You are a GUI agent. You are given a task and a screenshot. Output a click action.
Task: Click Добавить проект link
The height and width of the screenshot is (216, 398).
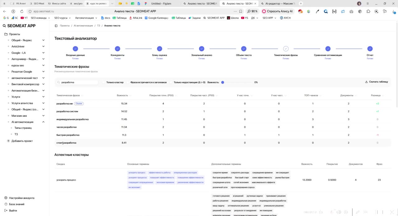point(22,141)
